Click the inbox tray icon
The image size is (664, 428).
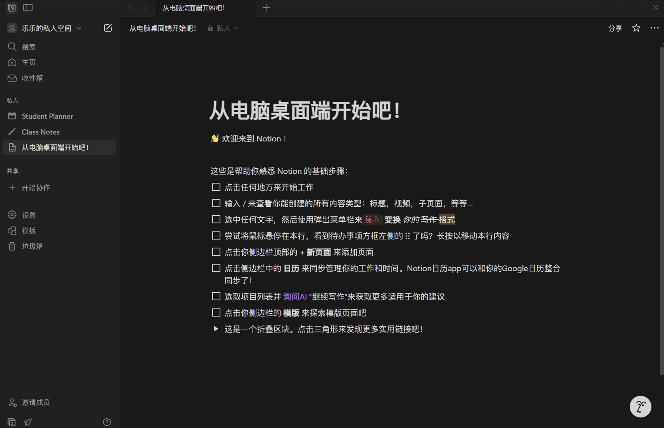12,78
